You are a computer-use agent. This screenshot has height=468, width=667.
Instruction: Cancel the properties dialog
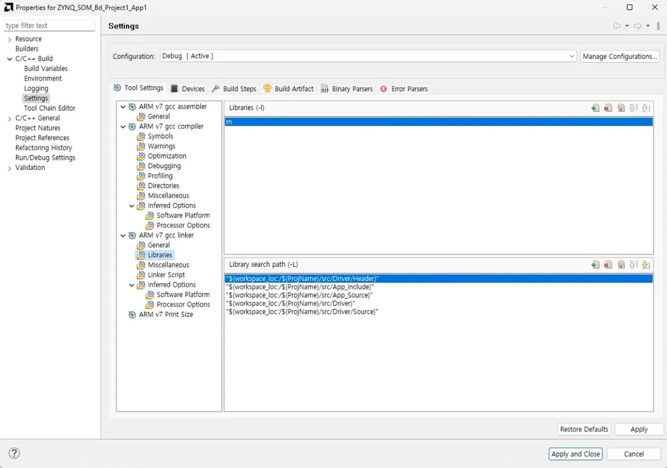tap(634, 454)
